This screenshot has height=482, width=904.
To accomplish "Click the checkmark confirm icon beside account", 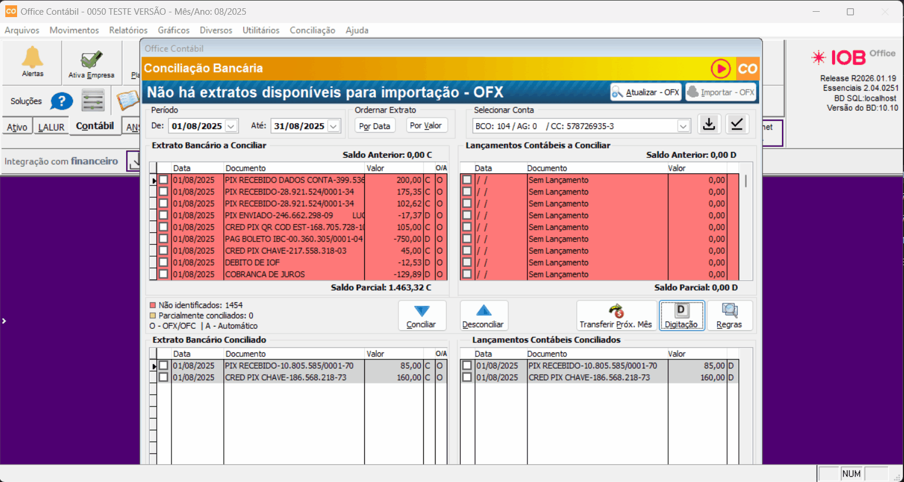I will point(736,124).
